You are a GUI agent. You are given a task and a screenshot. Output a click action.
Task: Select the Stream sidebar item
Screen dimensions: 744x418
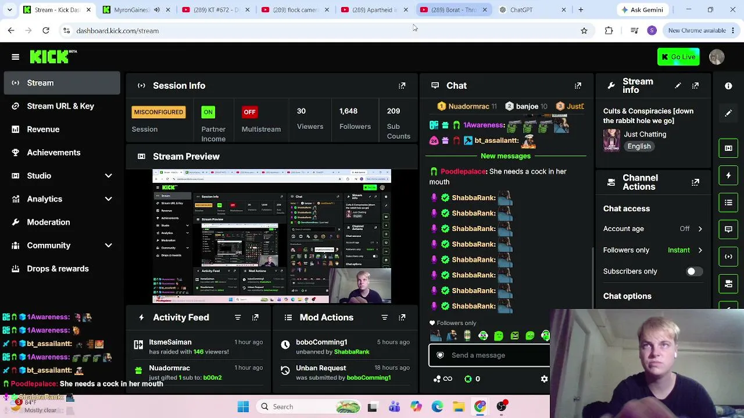(62, 83)
